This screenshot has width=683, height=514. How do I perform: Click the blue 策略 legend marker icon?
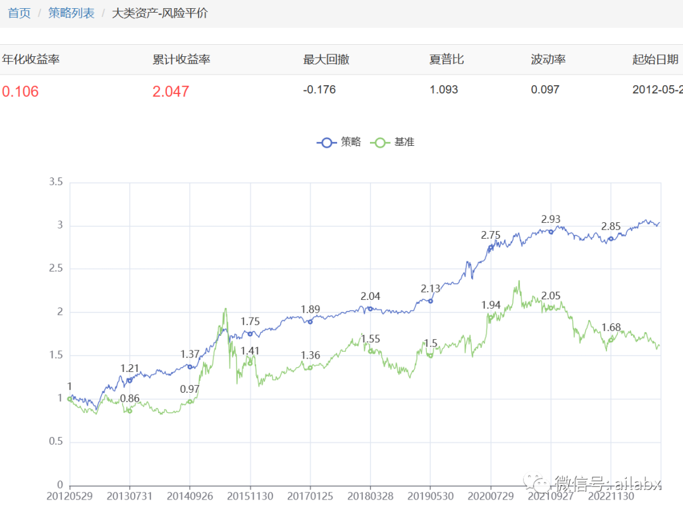326,142
